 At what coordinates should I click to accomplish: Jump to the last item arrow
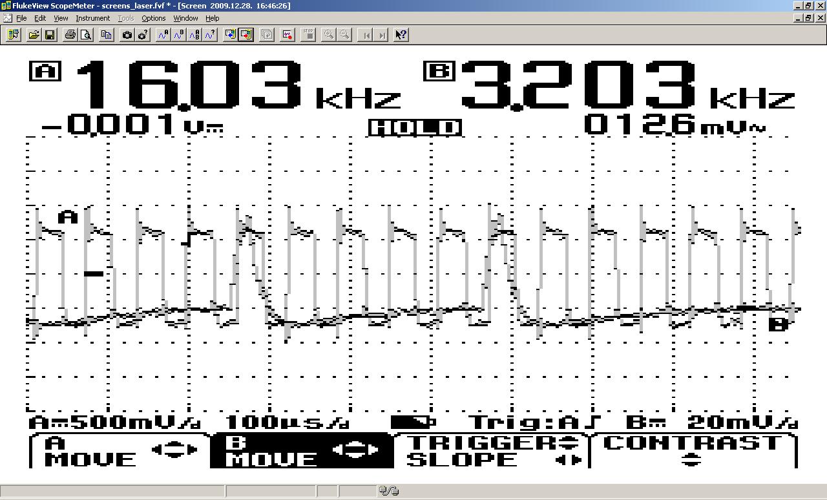coord(383,35)
